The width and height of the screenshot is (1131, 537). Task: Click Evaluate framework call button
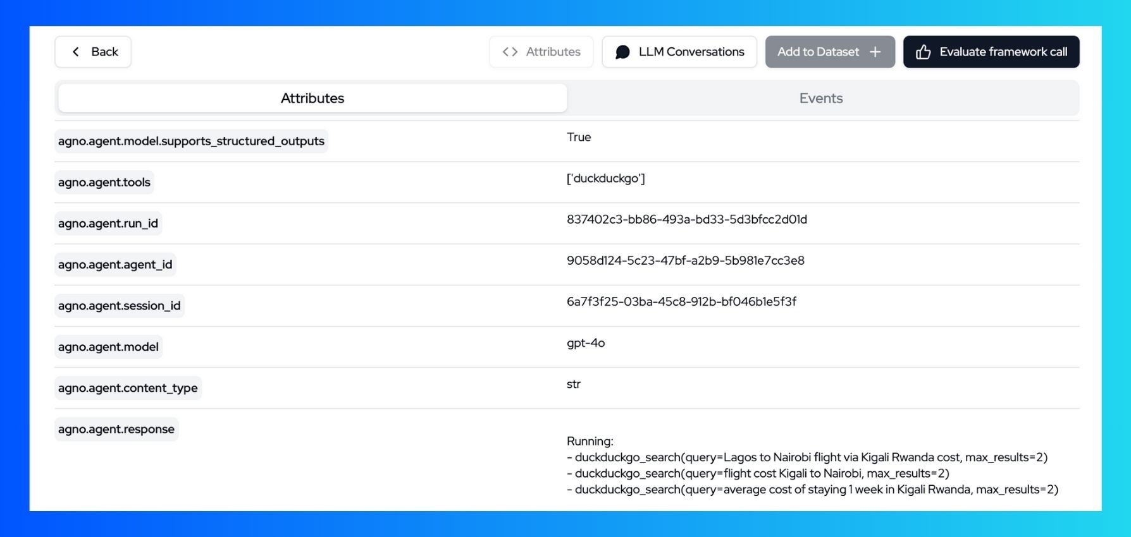coord(991,52)
